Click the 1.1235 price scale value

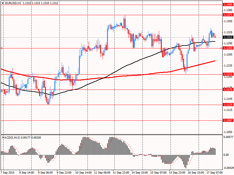pos(228,66)
